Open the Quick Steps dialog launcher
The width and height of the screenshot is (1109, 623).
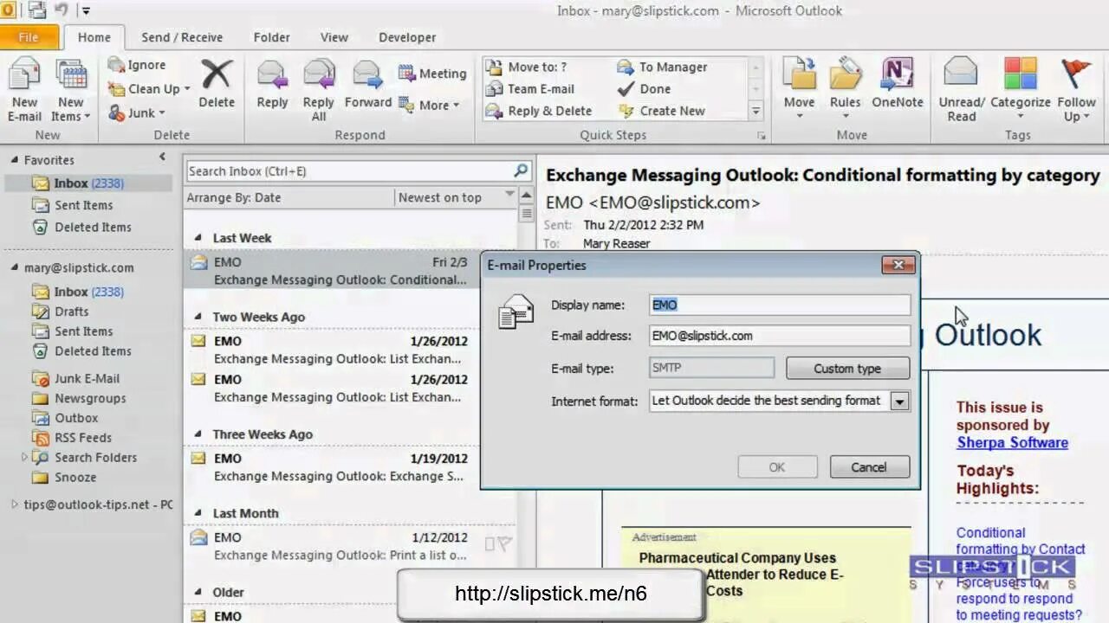coord(762,136)
